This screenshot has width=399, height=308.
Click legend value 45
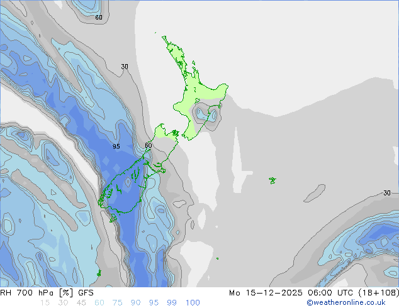pos(81,303)
